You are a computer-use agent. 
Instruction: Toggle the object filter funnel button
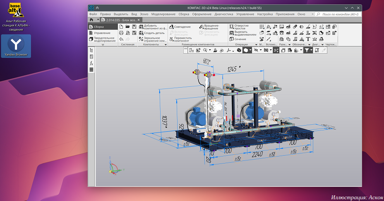pos(308,51)
